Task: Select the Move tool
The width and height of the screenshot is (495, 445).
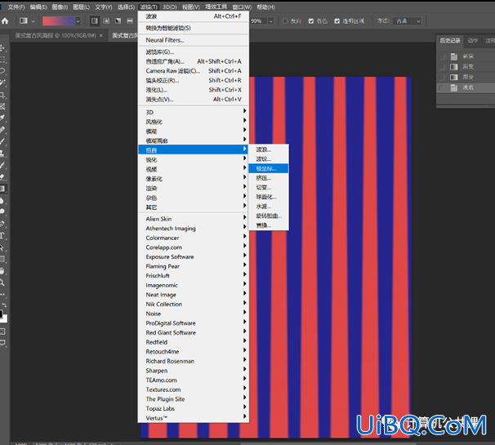Action: [x=2, y=47]
